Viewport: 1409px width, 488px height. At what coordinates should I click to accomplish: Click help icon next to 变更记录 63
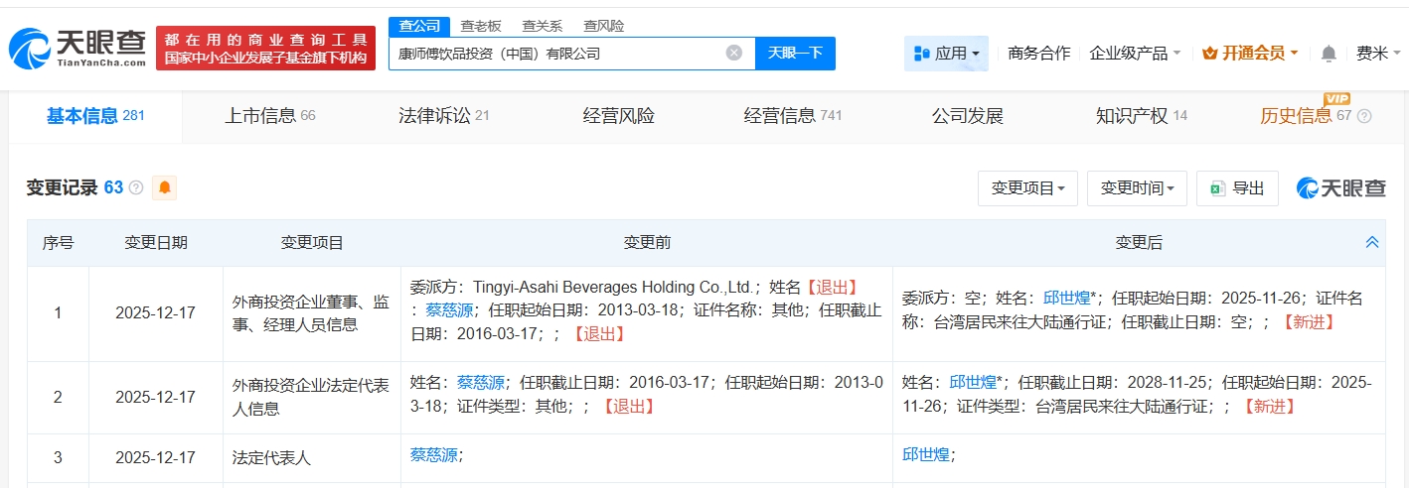pyautogui.click(x=136, y=187)
